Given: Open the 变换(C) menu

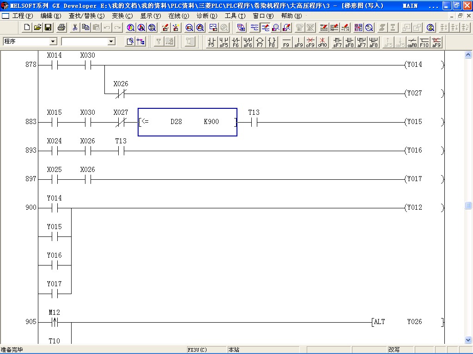Looking at the screenshot, I should (x=122, y=16).
